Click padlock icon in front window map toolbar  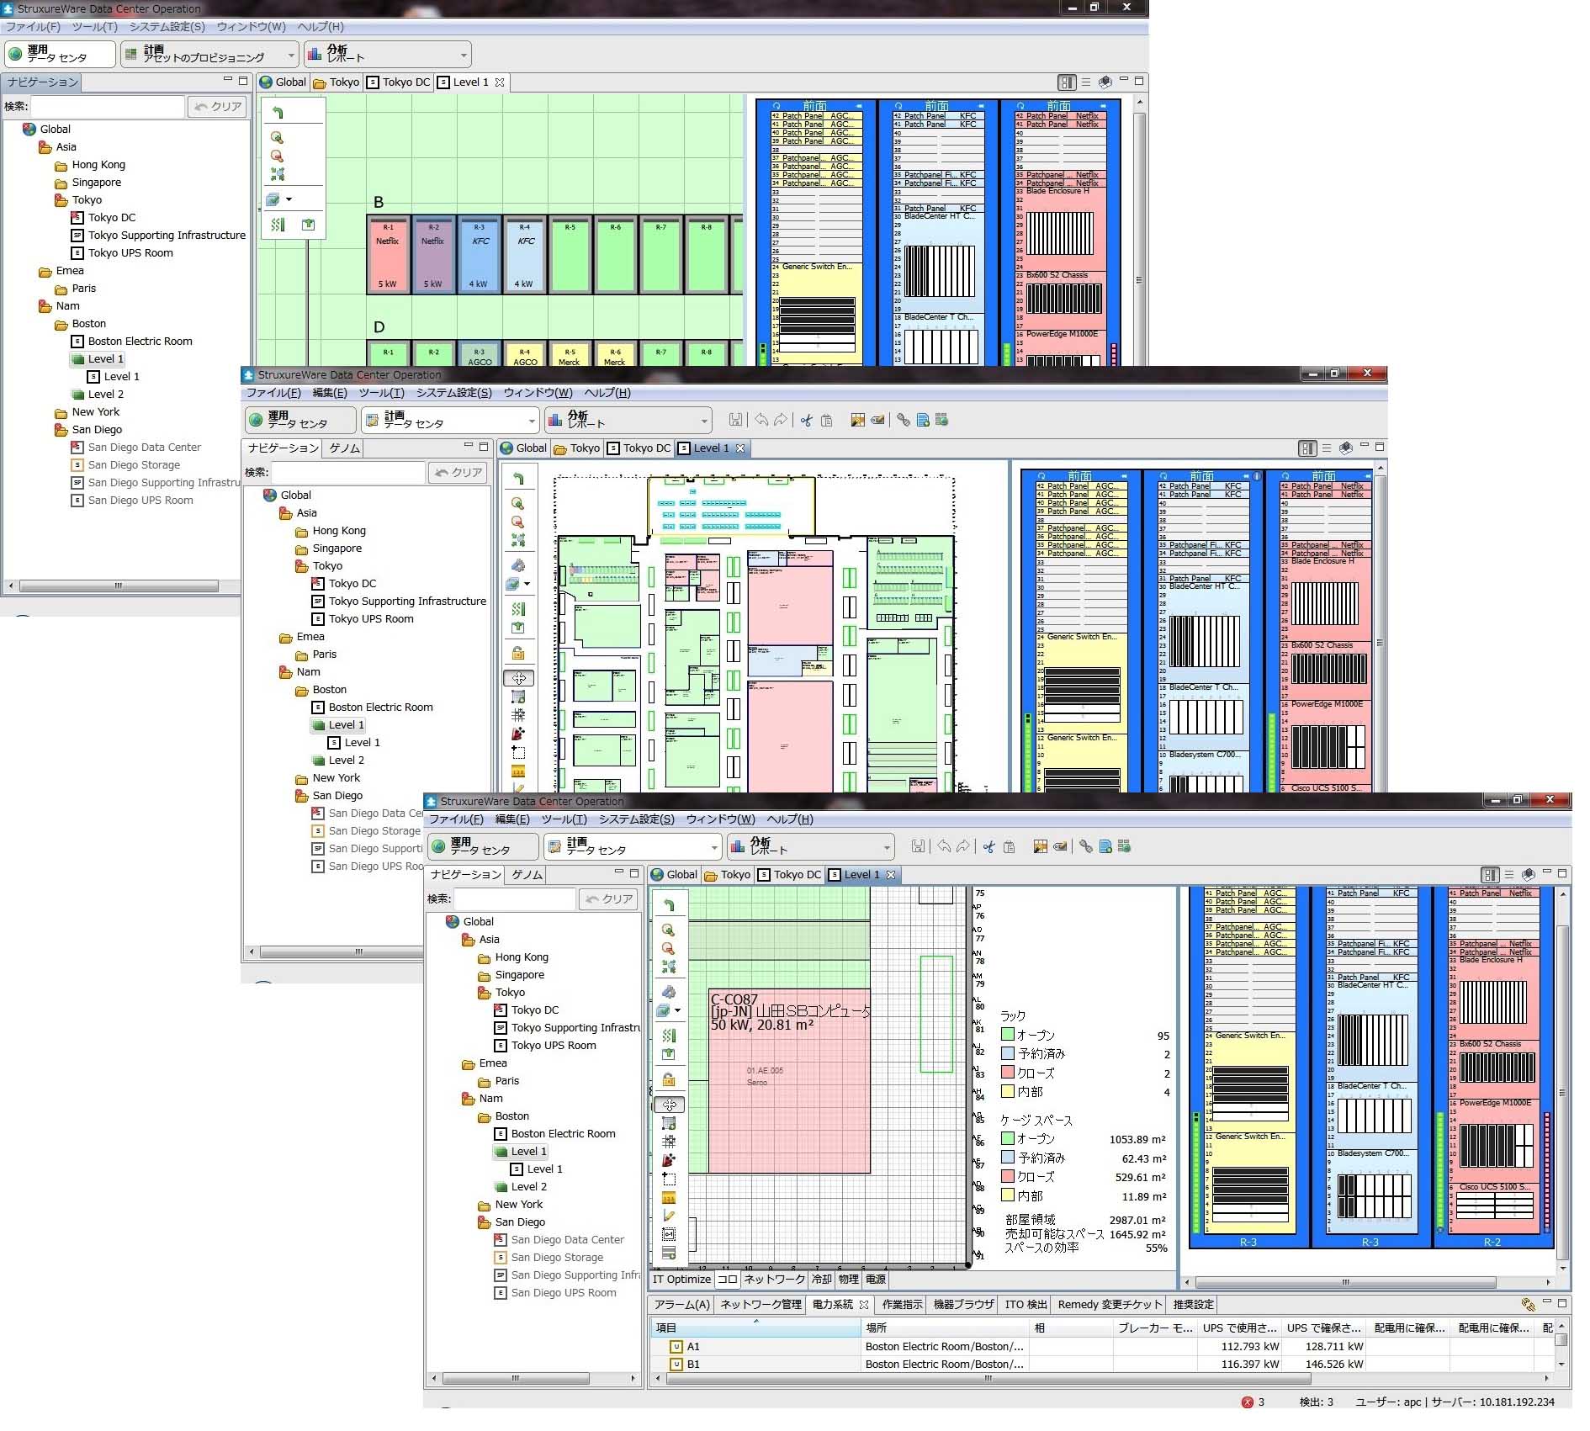click(x=669, y=1079)
